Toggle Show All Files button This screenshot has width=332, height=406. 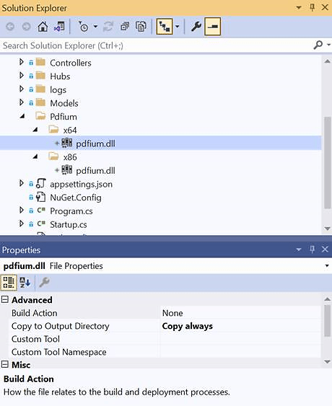point(141,27)
